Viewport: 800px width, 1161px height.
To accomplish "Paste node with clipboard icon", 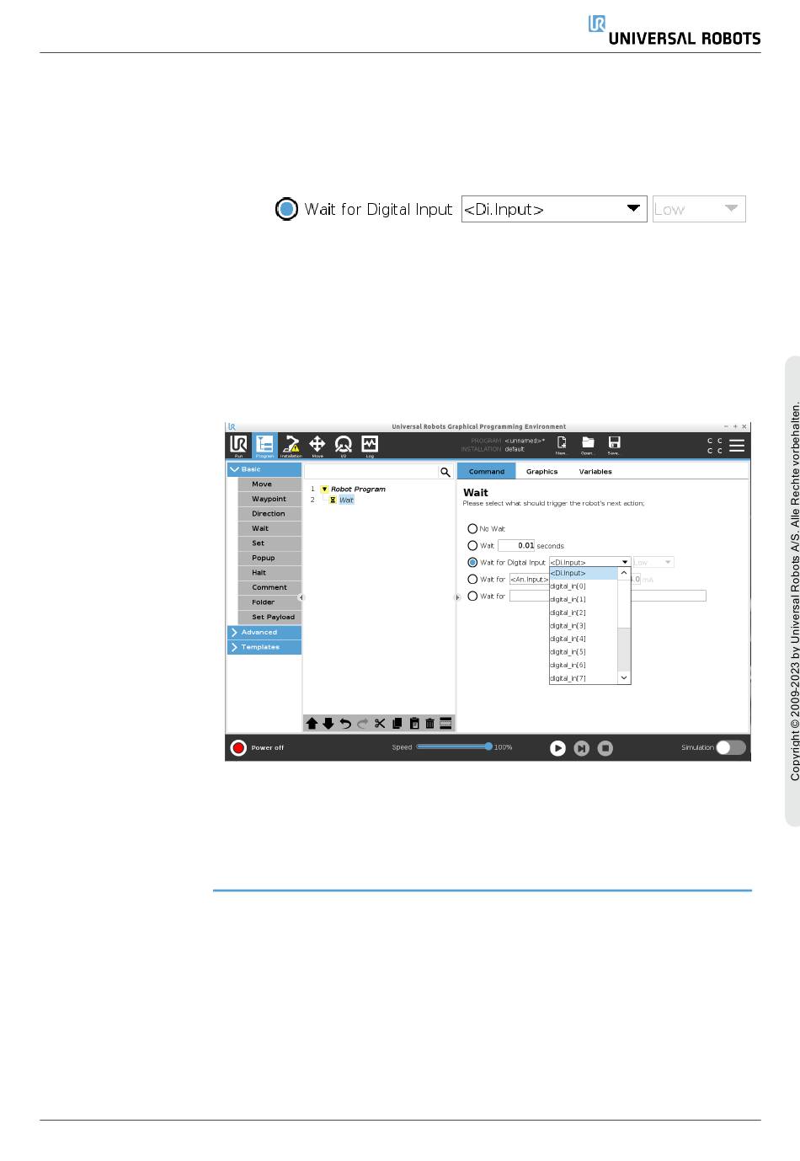I will 414,723.
